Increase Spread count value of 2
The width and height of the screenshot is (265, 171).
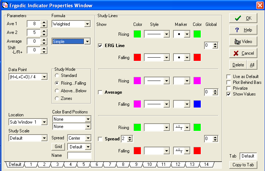(130, 137)
